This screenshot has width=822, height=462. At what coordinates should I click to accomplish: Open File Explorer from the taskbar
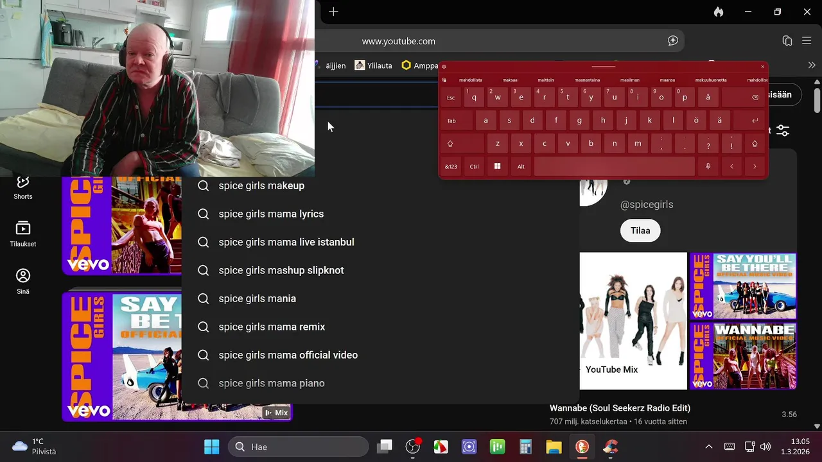click(x=554, y=447)
